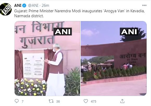Click the flowers in the left photo
The width and height of the screenshot is (151, 106).
point(30,87)
